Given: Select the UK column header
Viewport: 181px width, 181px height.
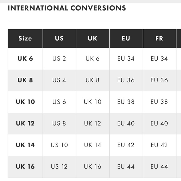Looking at the screenshot, I should coord(93,38).
